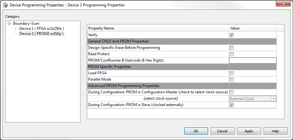Collapse the Boundary-Scan tree node

pyautogui.click(x=10, y=23)
